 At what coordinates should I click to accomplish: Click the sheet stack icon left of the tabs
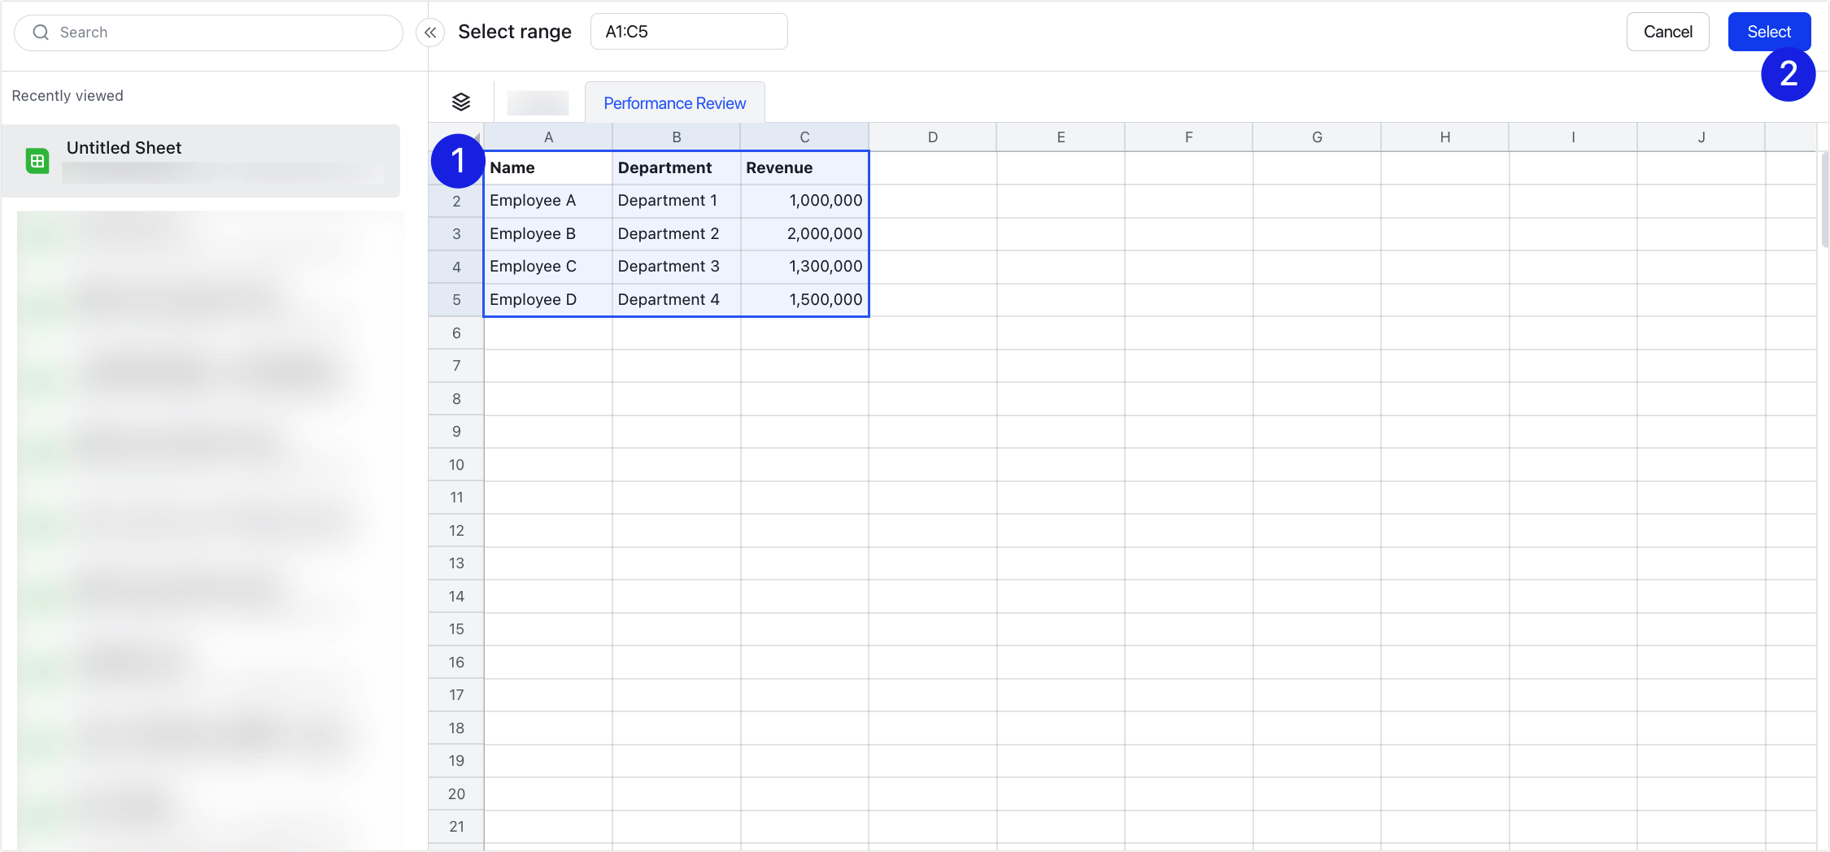461,102
